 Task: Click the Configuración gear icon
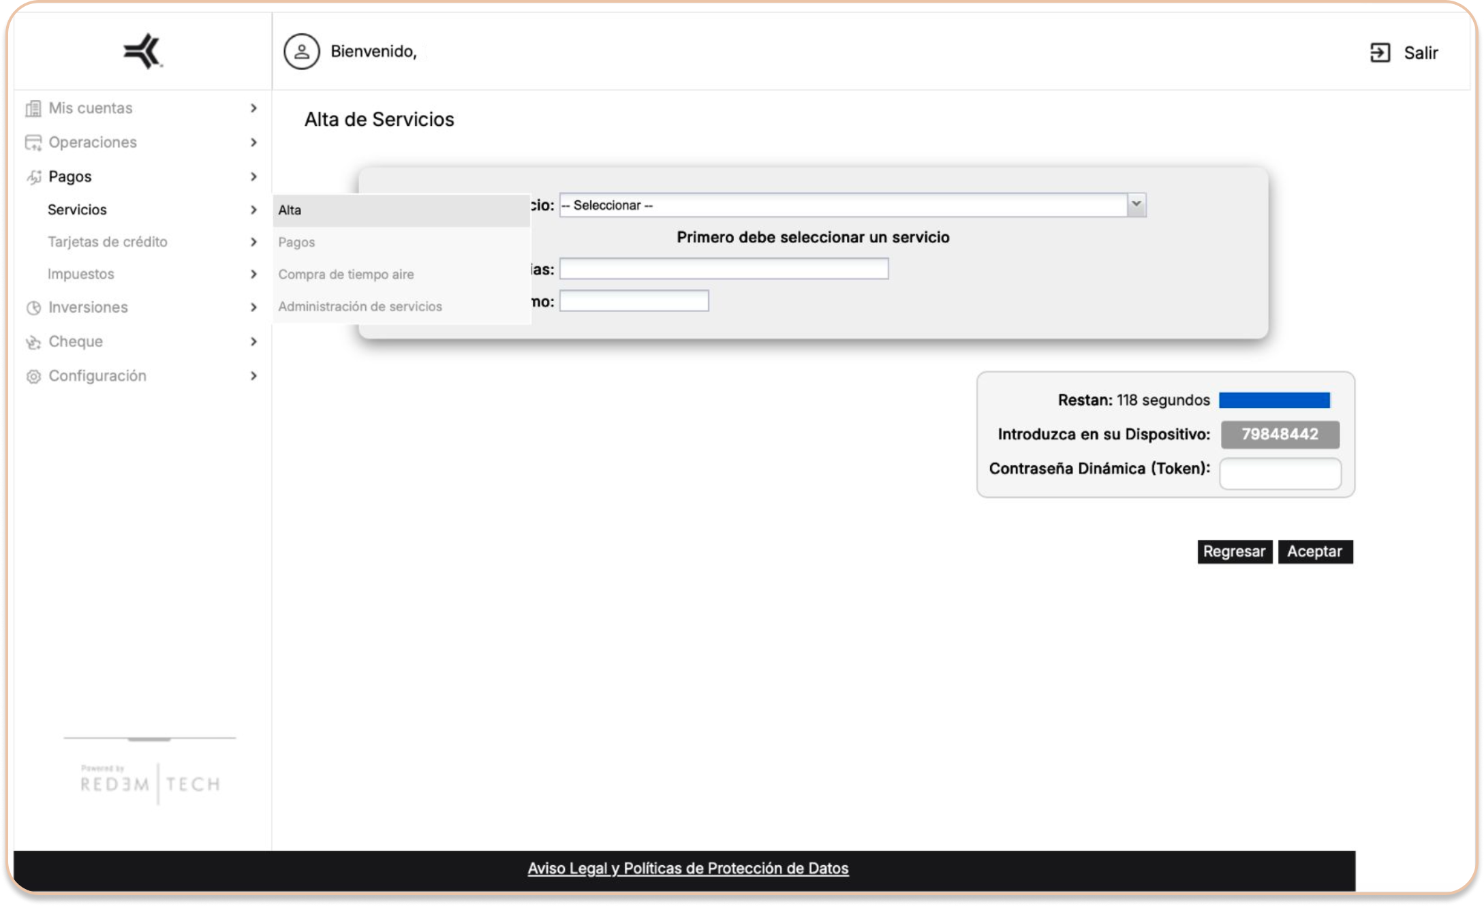[33, 376]
